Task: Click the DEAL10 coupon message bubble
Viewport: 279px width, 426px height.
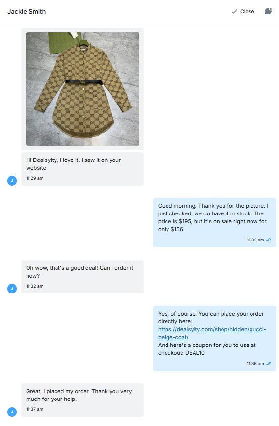Action: pos(215,338)
